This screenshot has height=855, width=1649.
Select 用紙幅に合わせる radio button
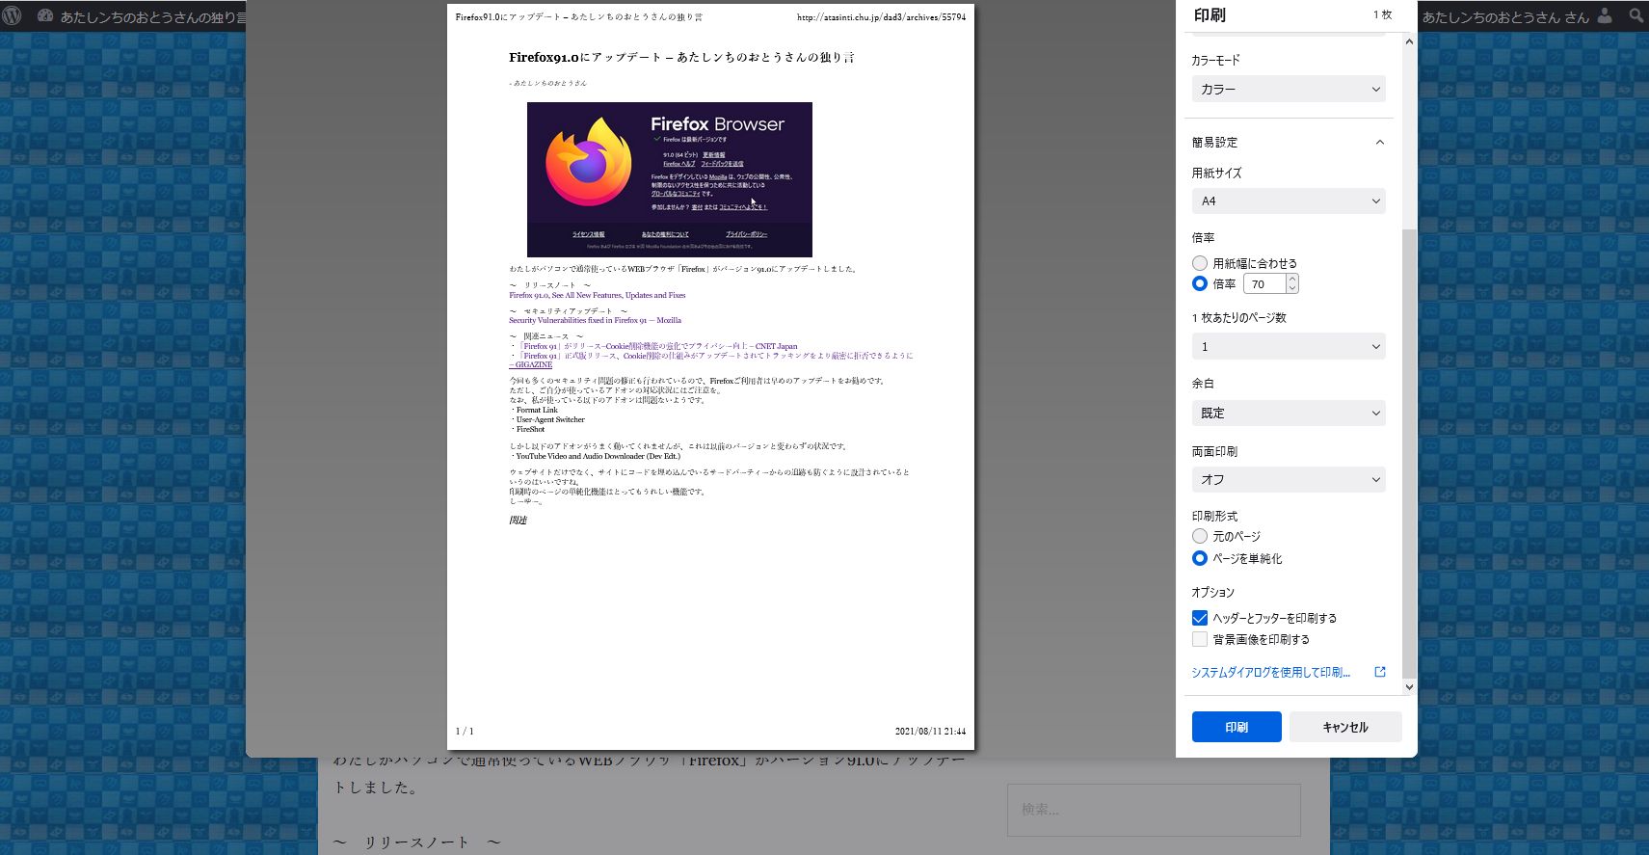click(x=1200, y=263)
